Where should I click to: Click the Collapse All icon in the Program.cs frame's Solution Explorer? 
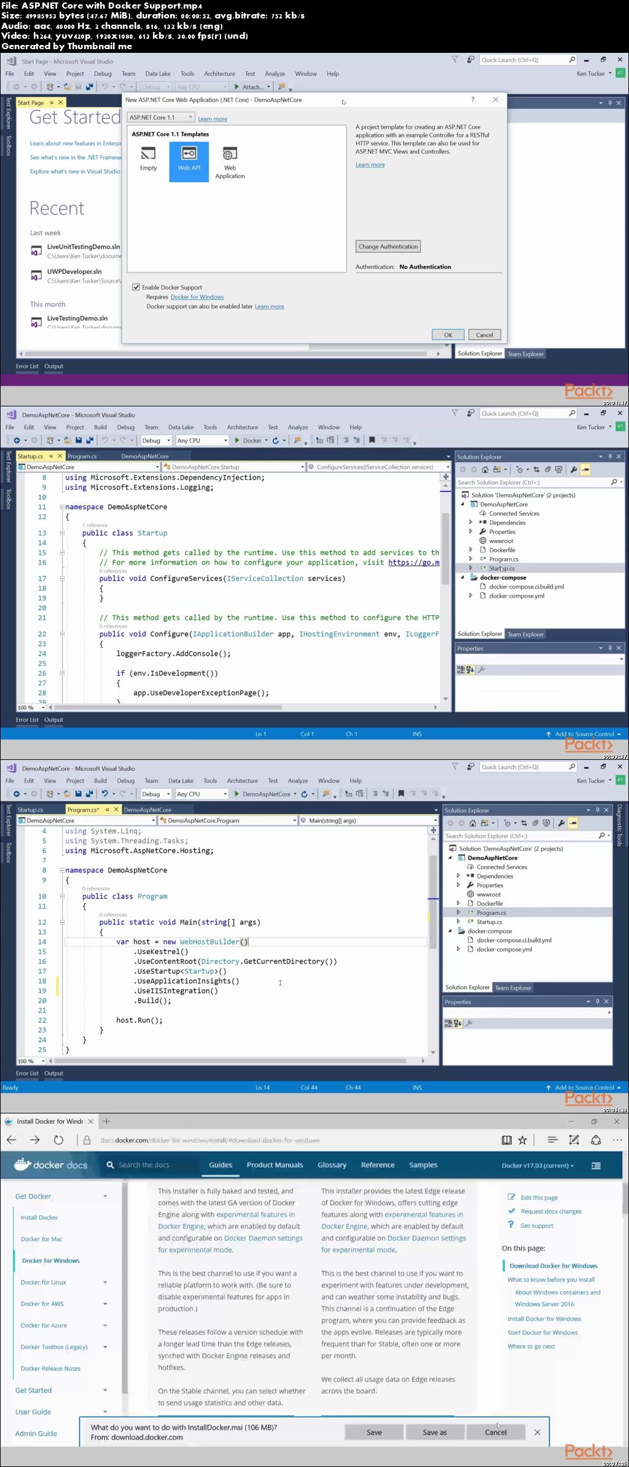coord(535,823)
